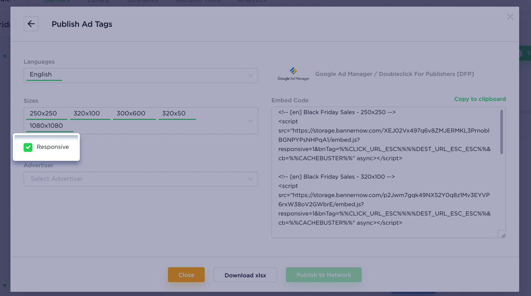The width and height of the screenshot is (531, 296).
Task: Open the Select Advertiser dropdown
Action: [x=141, y=179]
